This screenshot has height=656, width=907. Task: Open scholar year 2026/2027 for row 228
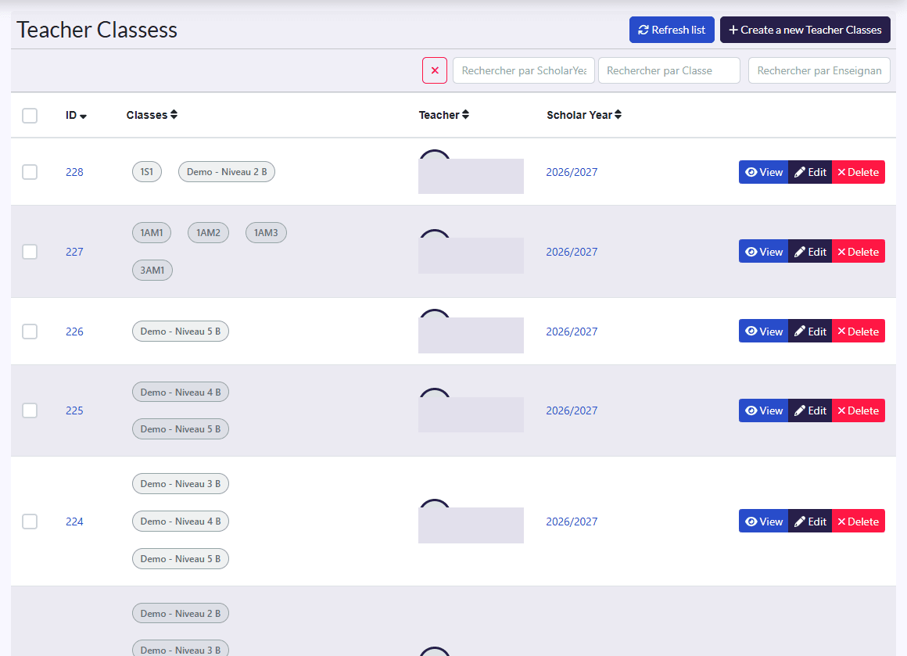click(x=572, y=172)
